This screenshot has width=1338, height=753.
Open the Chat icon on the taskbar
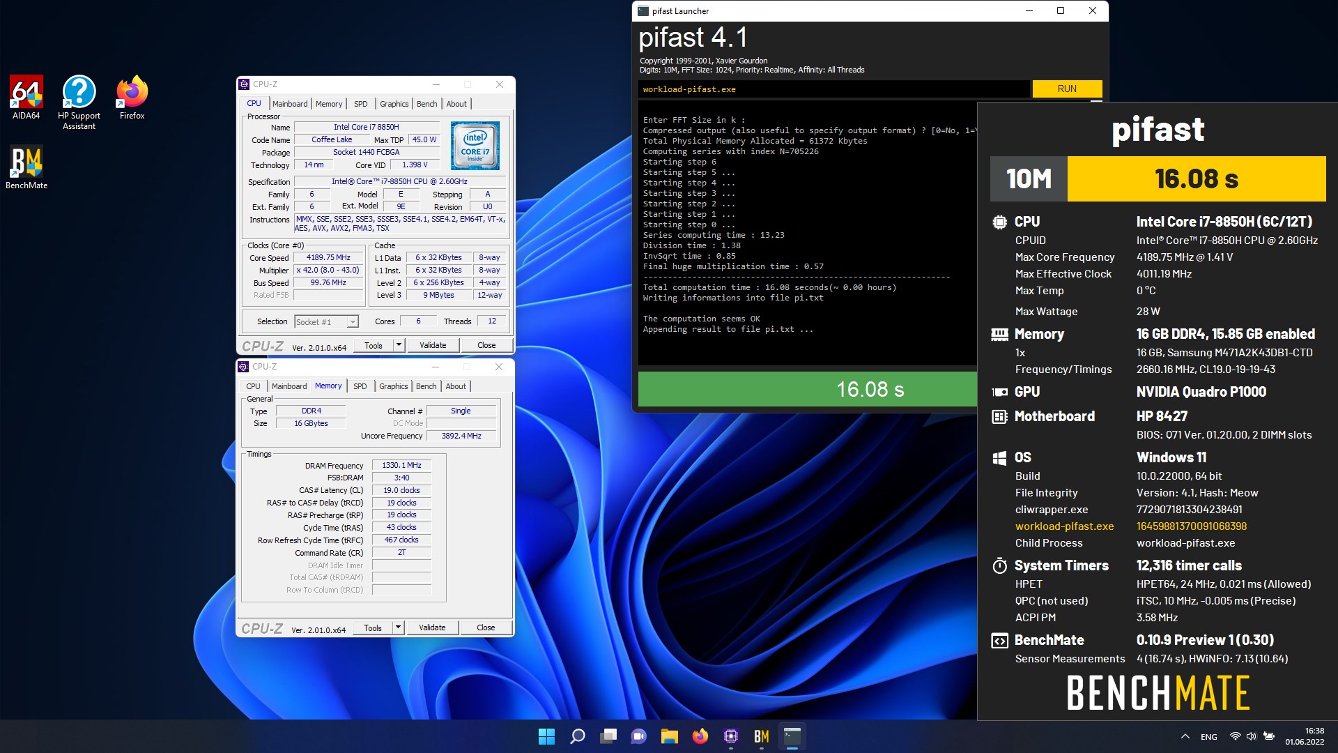point(639,736)
